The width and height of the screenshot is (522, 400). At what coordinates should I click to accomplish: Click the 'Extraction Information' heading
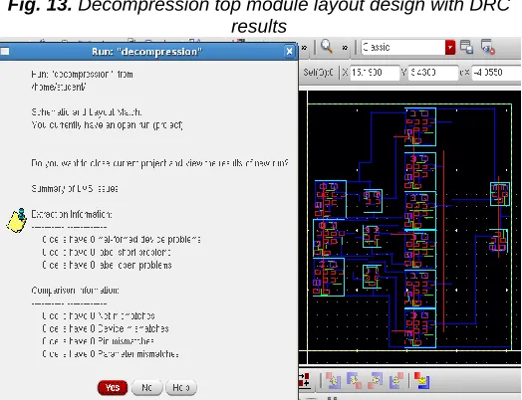pyautogui.click(x=72, y=214)
